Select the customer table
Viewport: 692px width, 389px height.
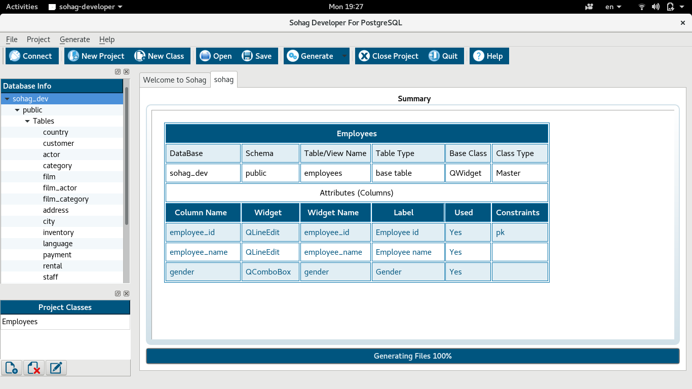pos(59,143)
